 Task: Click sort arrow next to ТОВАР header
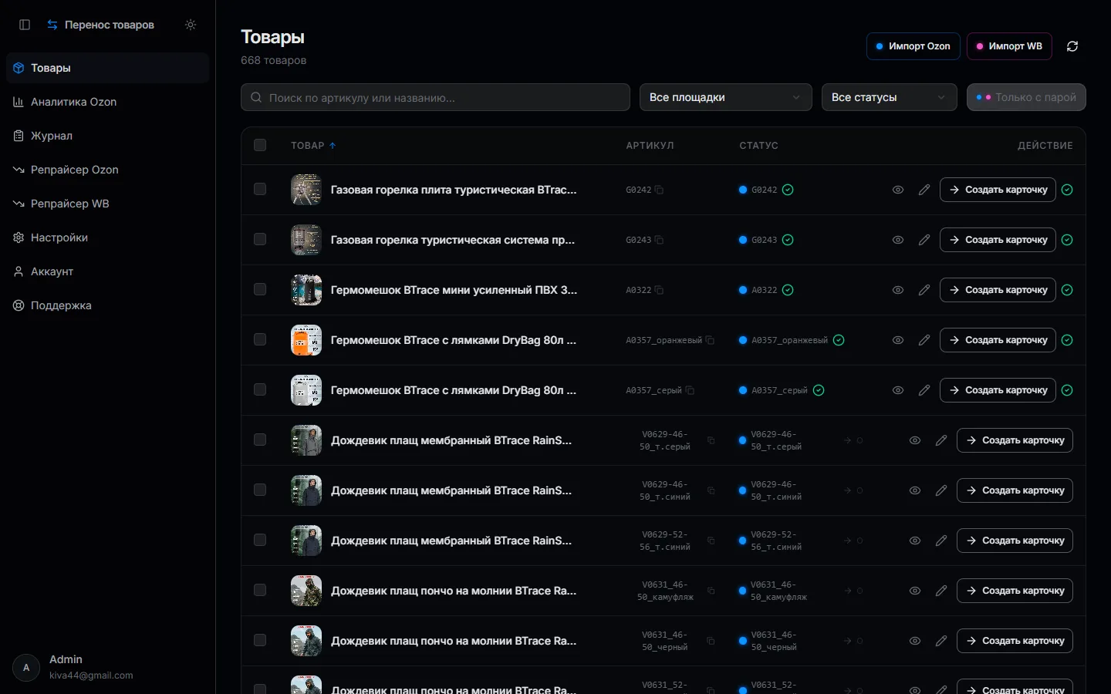click(333, 146)
